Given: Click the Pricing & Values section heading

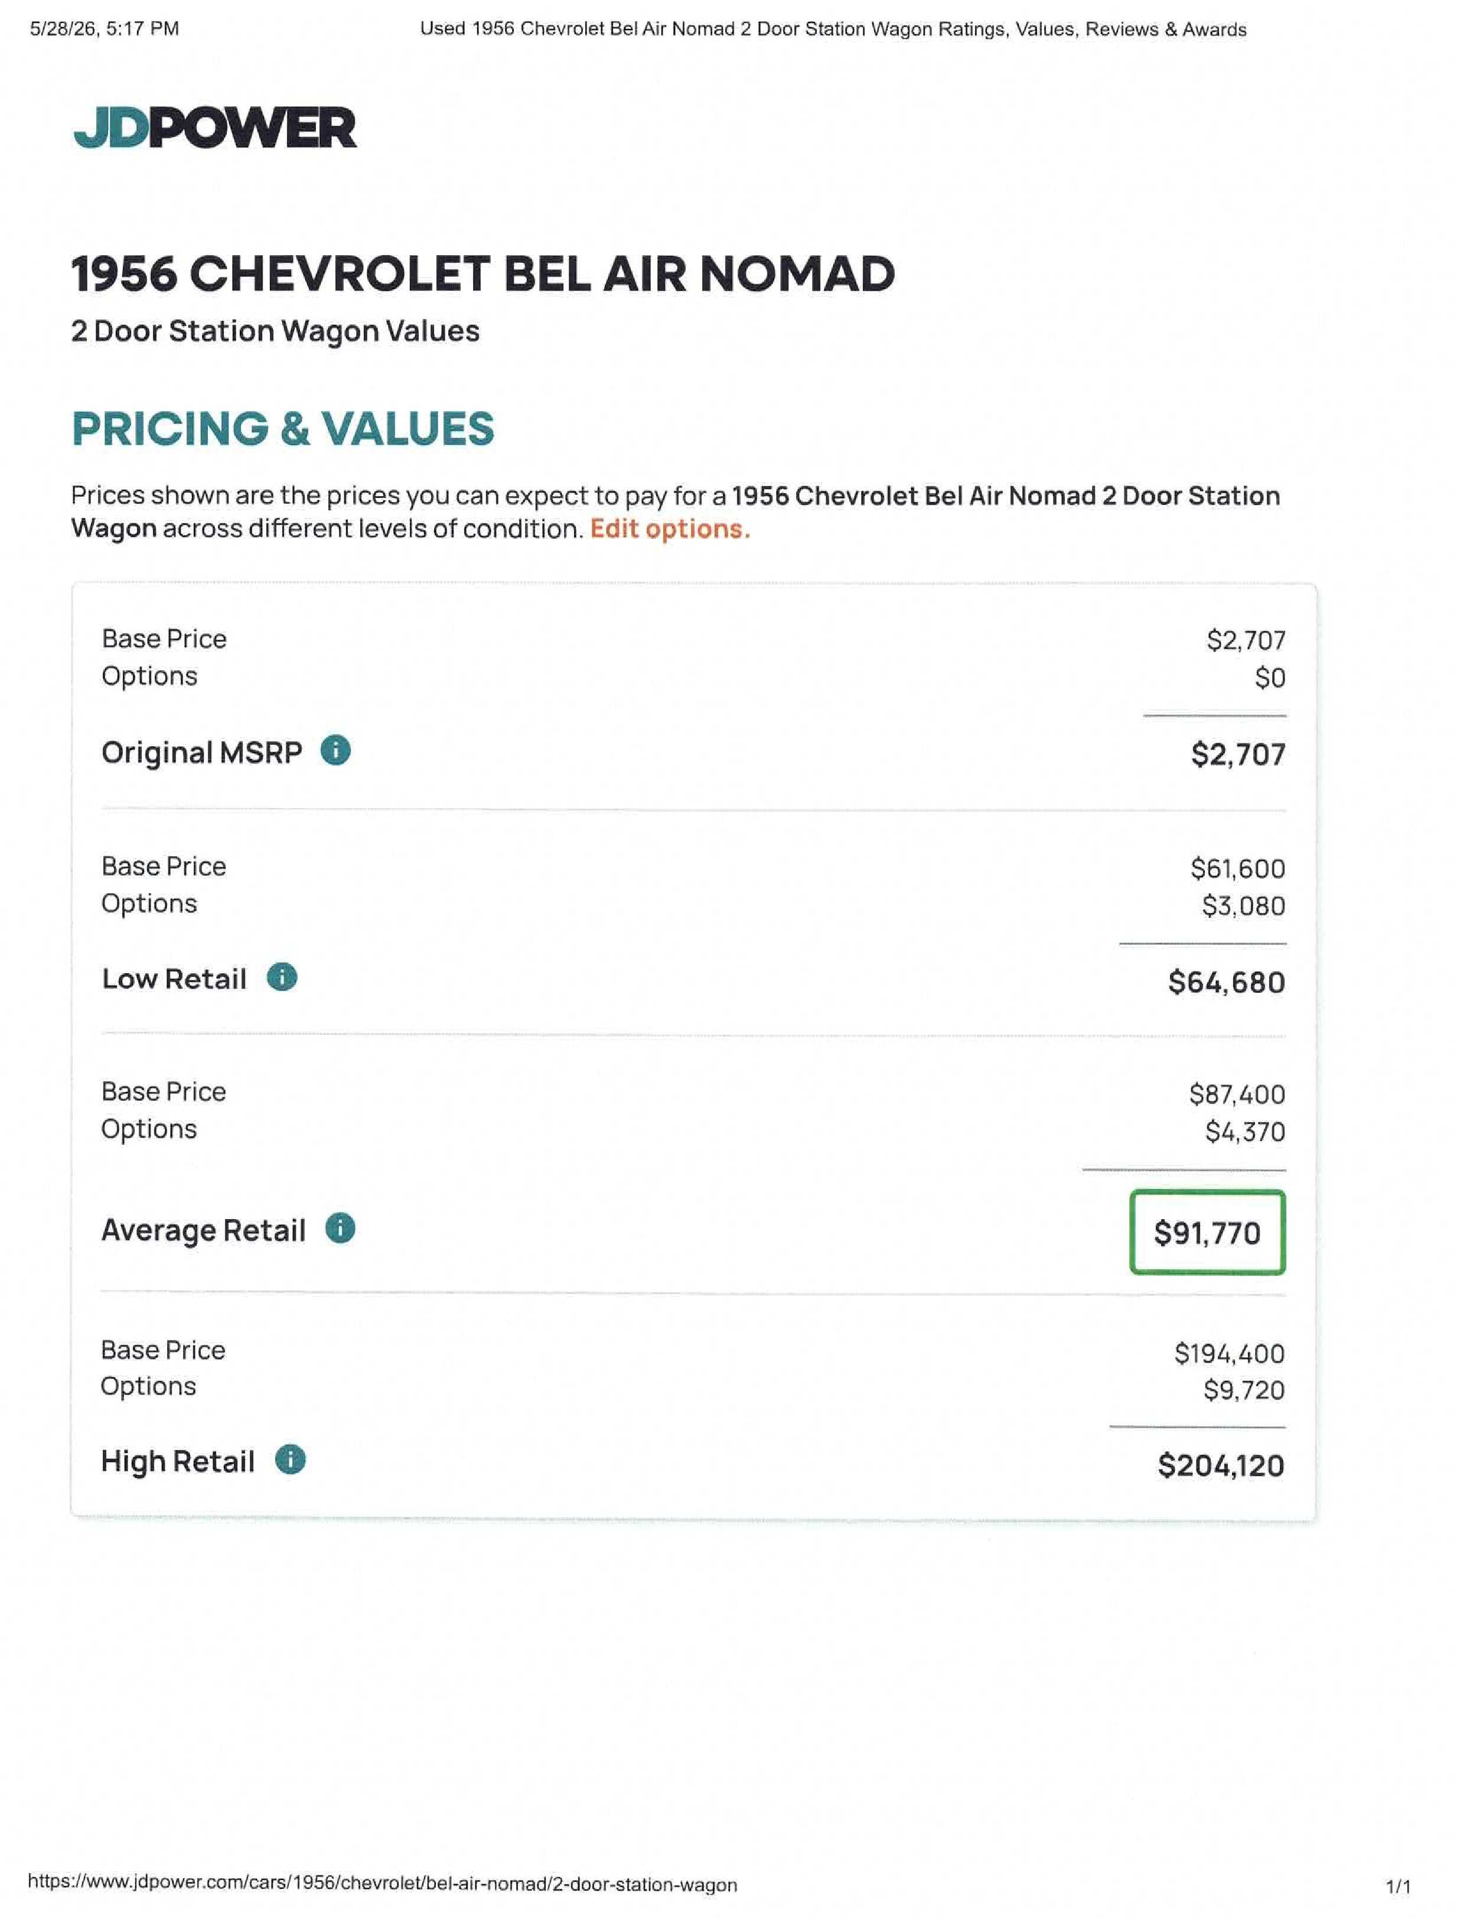Looking at the screenshot, I should pos(282,428).
